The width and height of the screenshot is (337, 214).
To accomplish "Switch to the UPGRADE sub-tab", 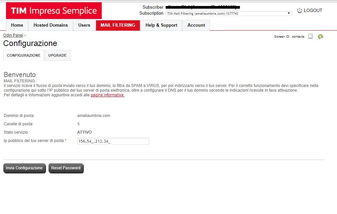I will 57,55.
